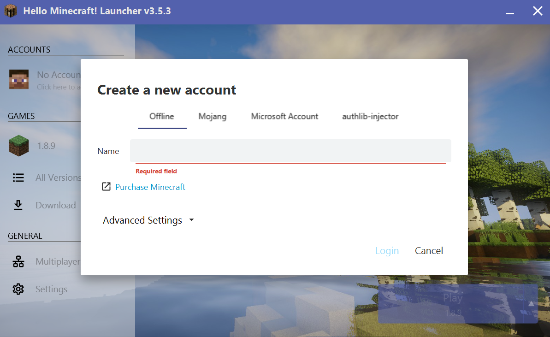The image size is (550, 337).
Task: Open Multiplayer sidebar label
Action: point(58,261)
